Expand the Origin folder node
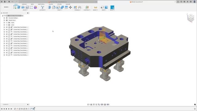The width and height of the screenshot is (197, 111). (4, 23)
